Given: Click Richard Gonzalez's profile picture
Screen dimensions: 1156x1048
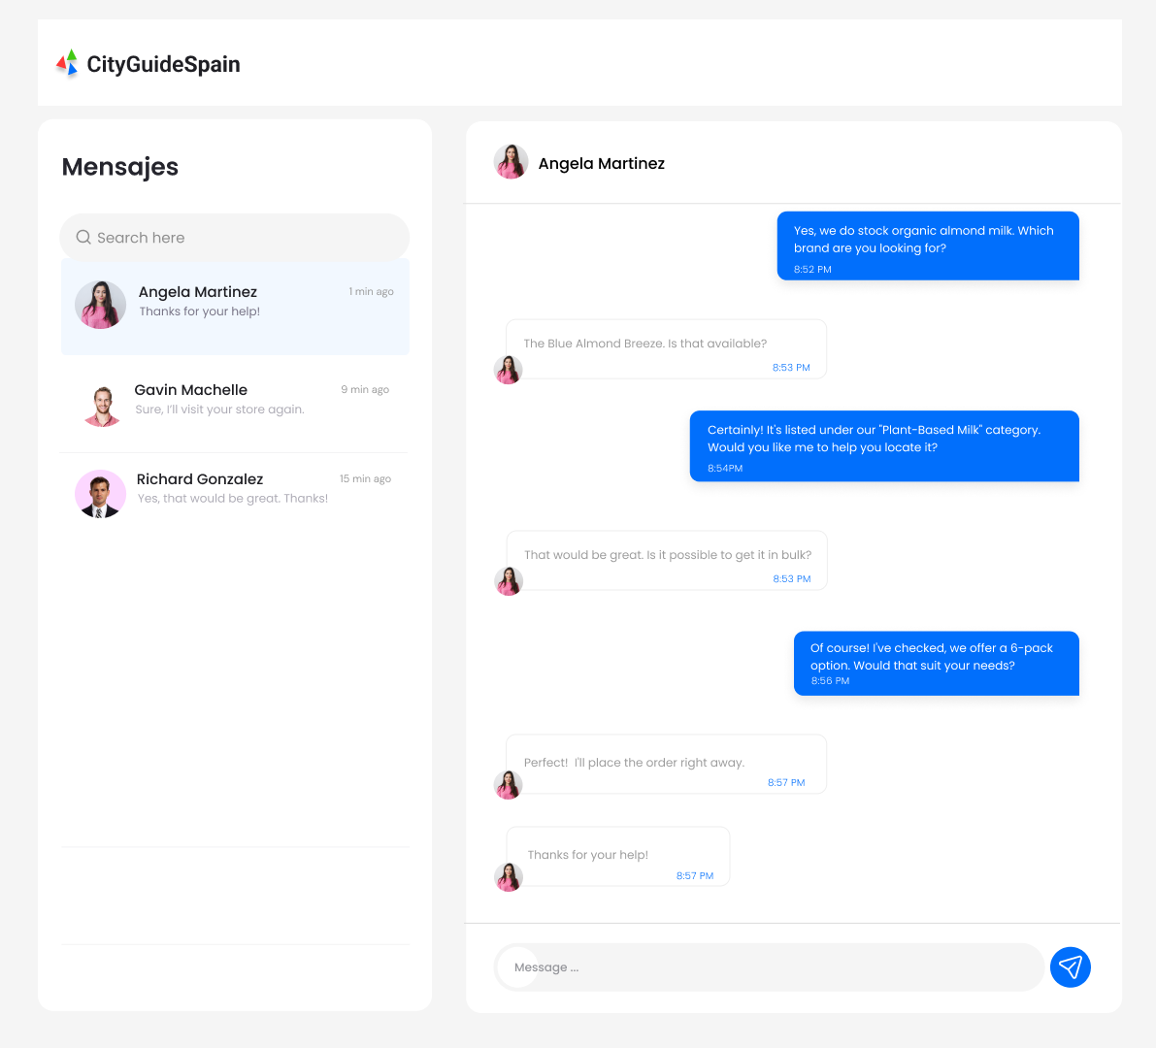Looking at the screenshot, I should [100, 493].
